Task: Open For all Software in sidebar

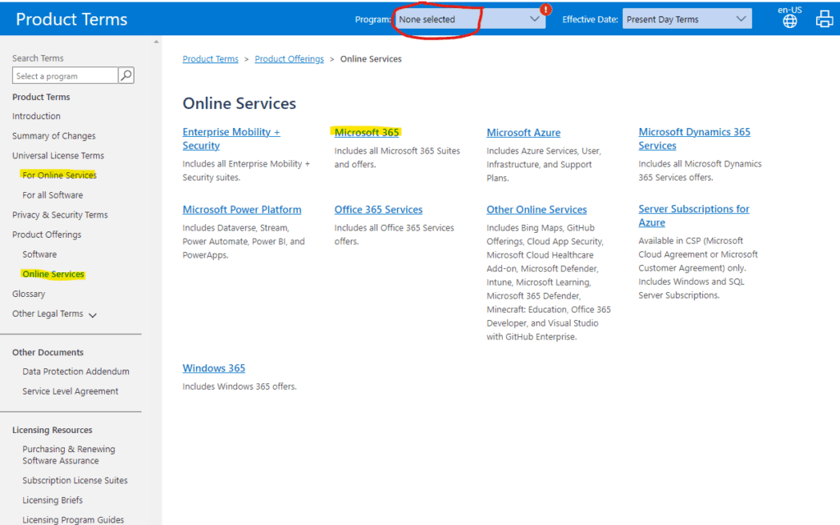Action: coord(52,195)
